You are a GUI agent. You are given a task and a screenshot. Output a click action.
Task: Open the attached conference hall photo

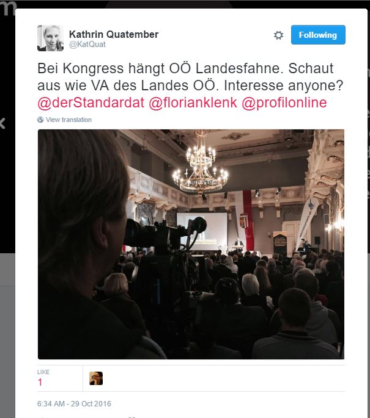[x=191, y=244]
